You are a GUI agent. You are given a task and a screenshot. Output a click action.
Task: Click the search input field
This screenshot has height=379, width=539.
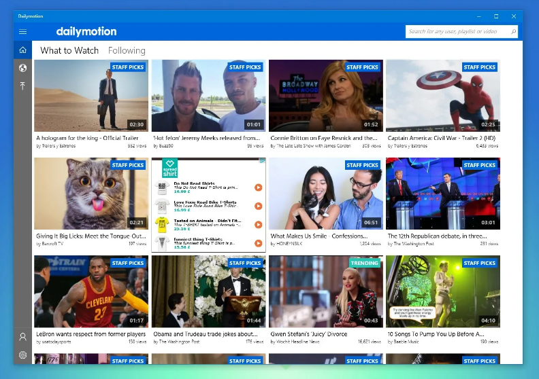coord(461,31)
